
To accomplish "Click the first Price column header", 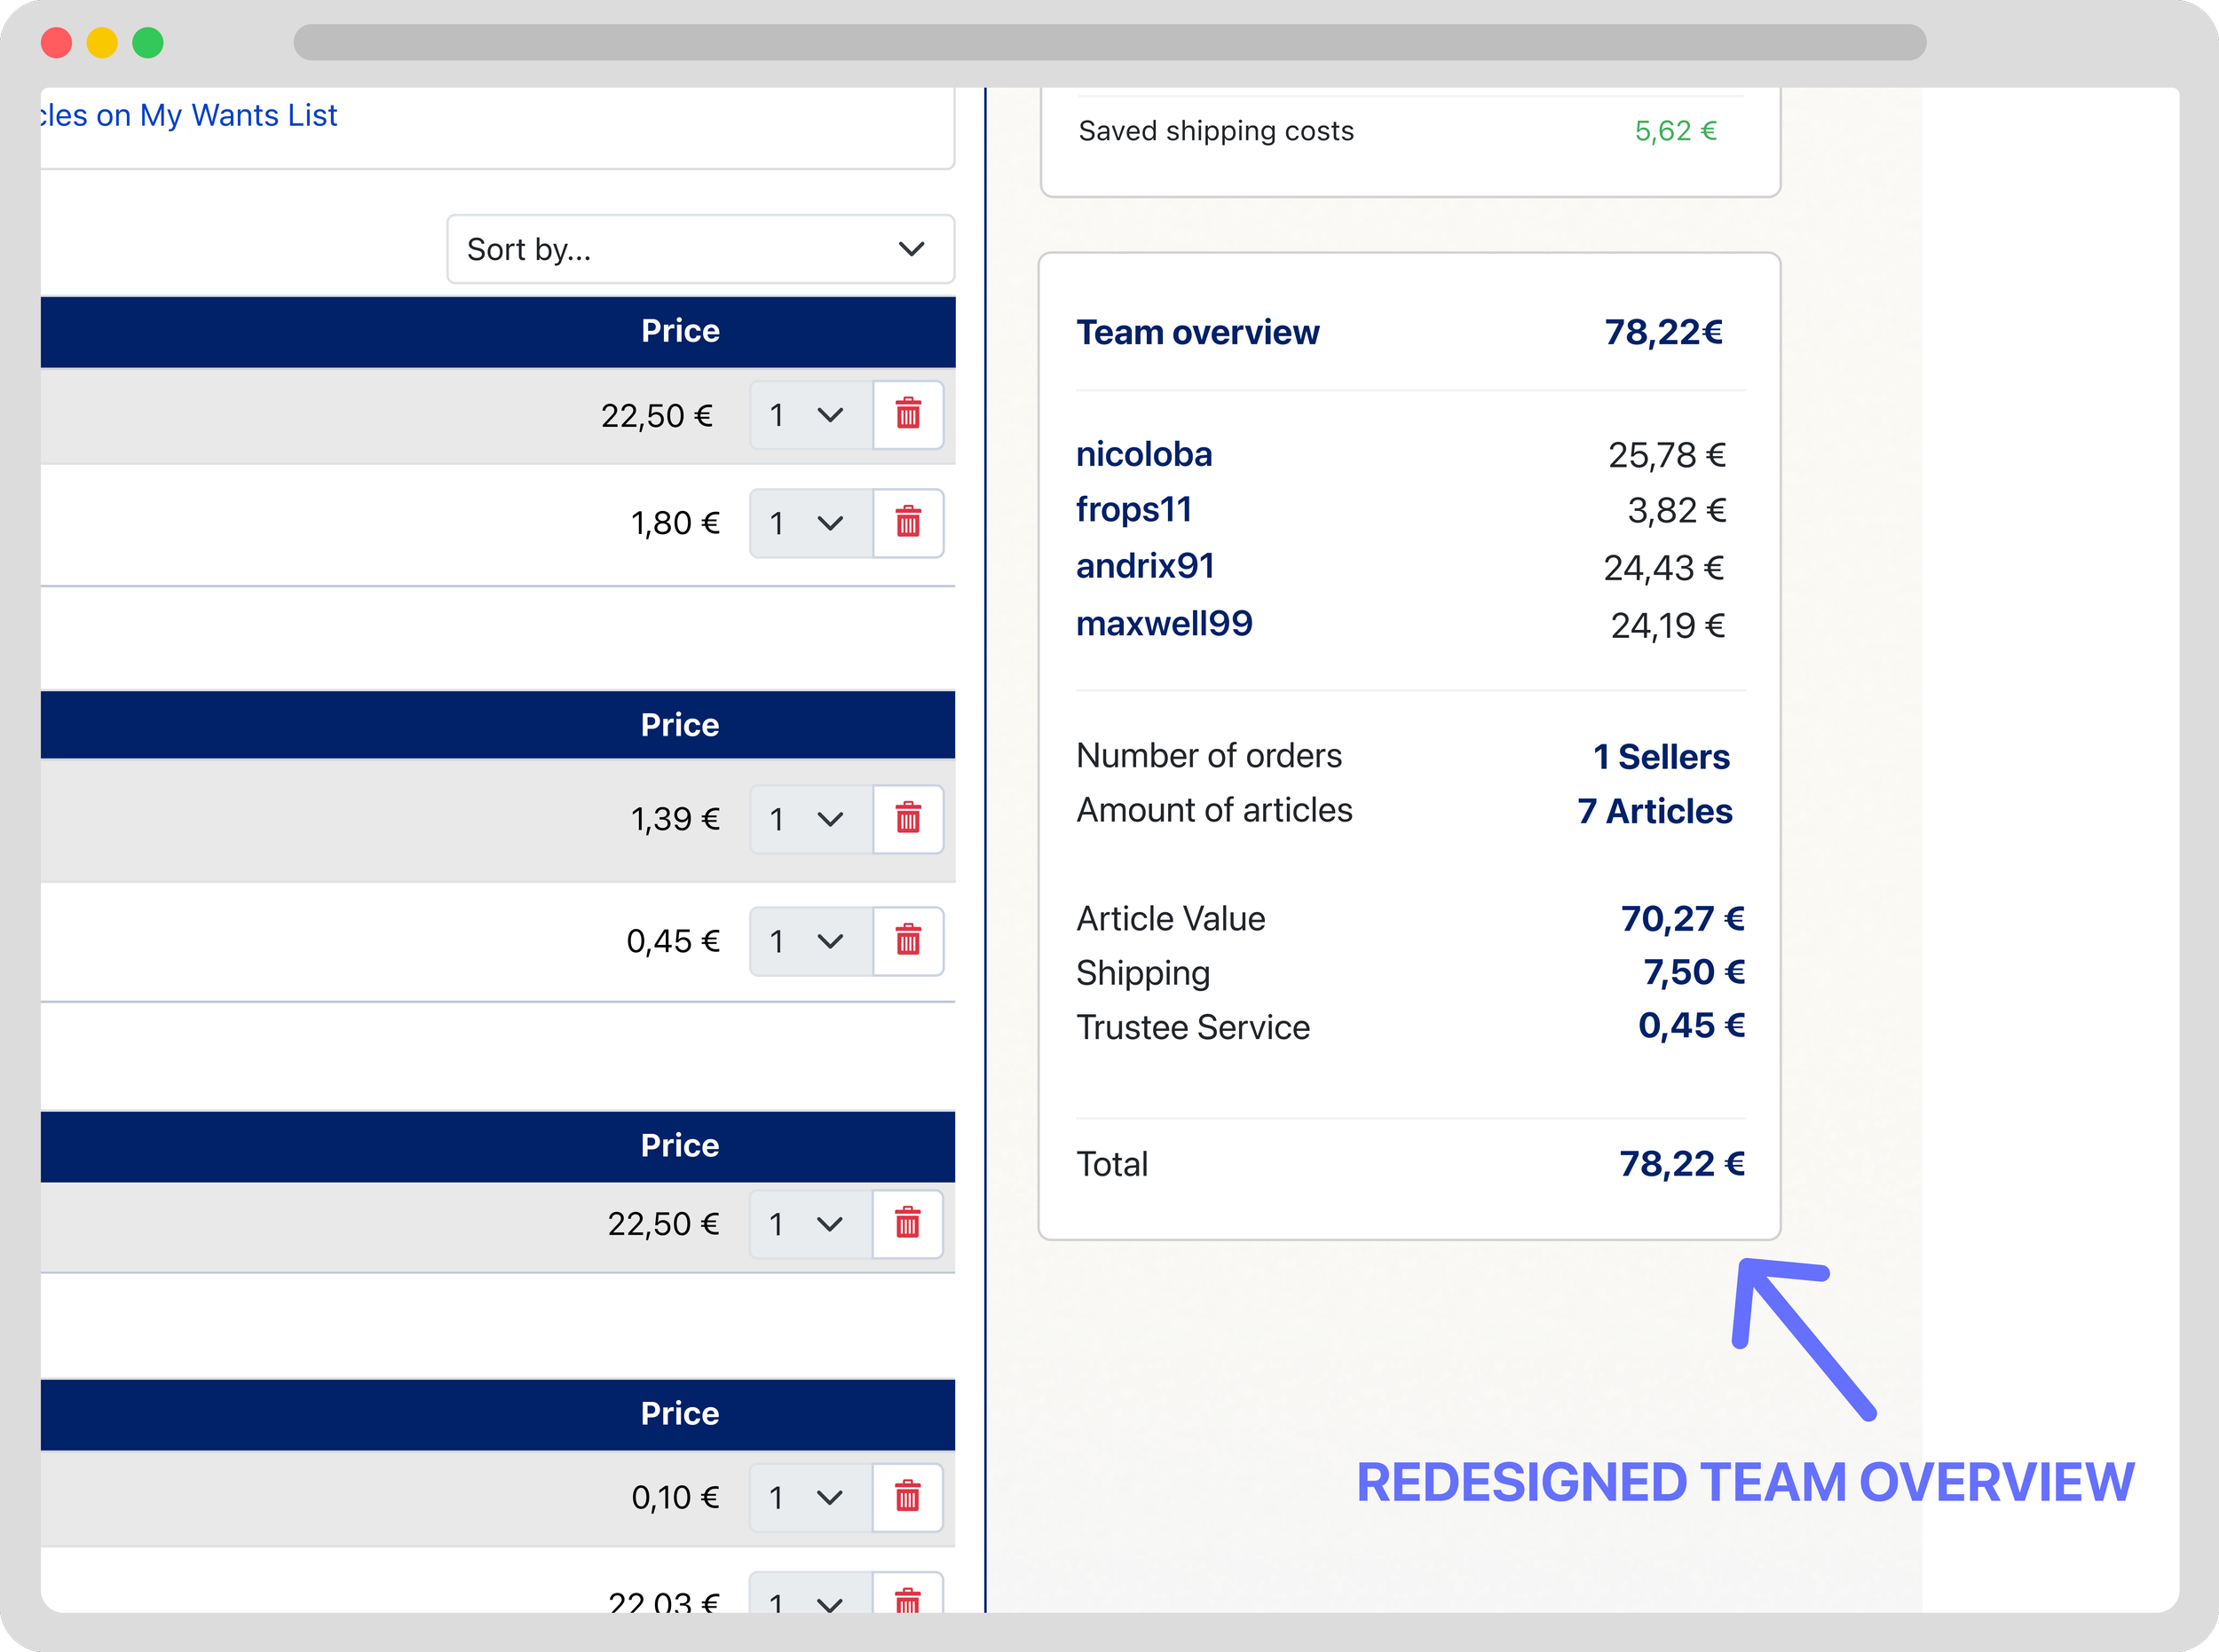I will pos(680,331).
